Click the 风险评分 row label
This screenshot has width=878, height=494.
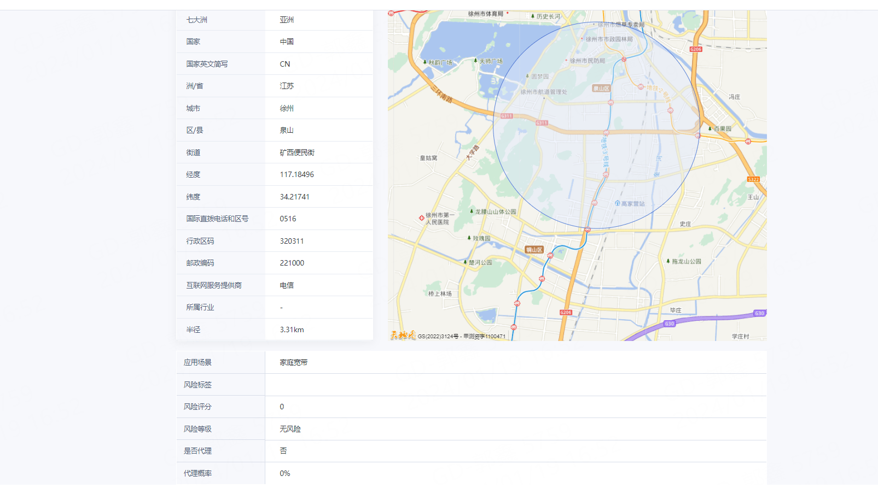click(197, 407)
